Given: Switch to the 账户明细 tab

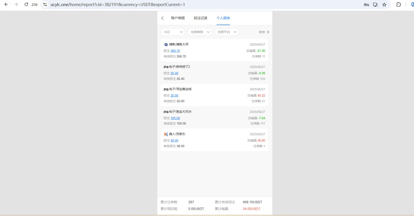Looking at the screenshot, I should tap(178, 18).
